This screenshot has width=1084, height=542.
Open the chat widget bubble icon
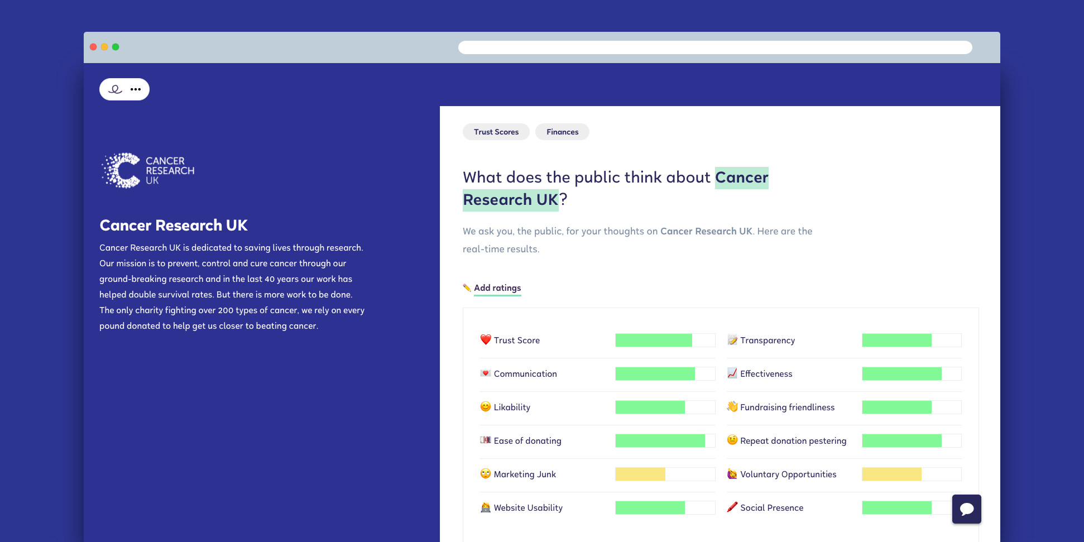967,509
